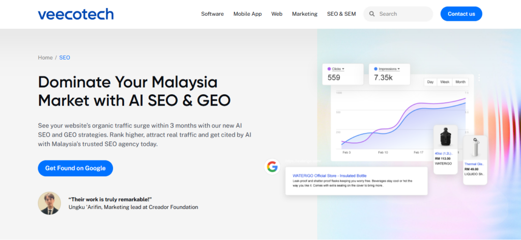
Task: Click into the Search field
Action: pyautogui.click(x=398, y=14)
